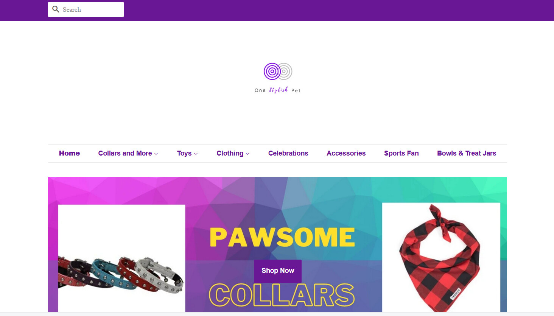
Task: Open the Celebrations menu item
Action: pyautogui.click(x=288, y=153)
